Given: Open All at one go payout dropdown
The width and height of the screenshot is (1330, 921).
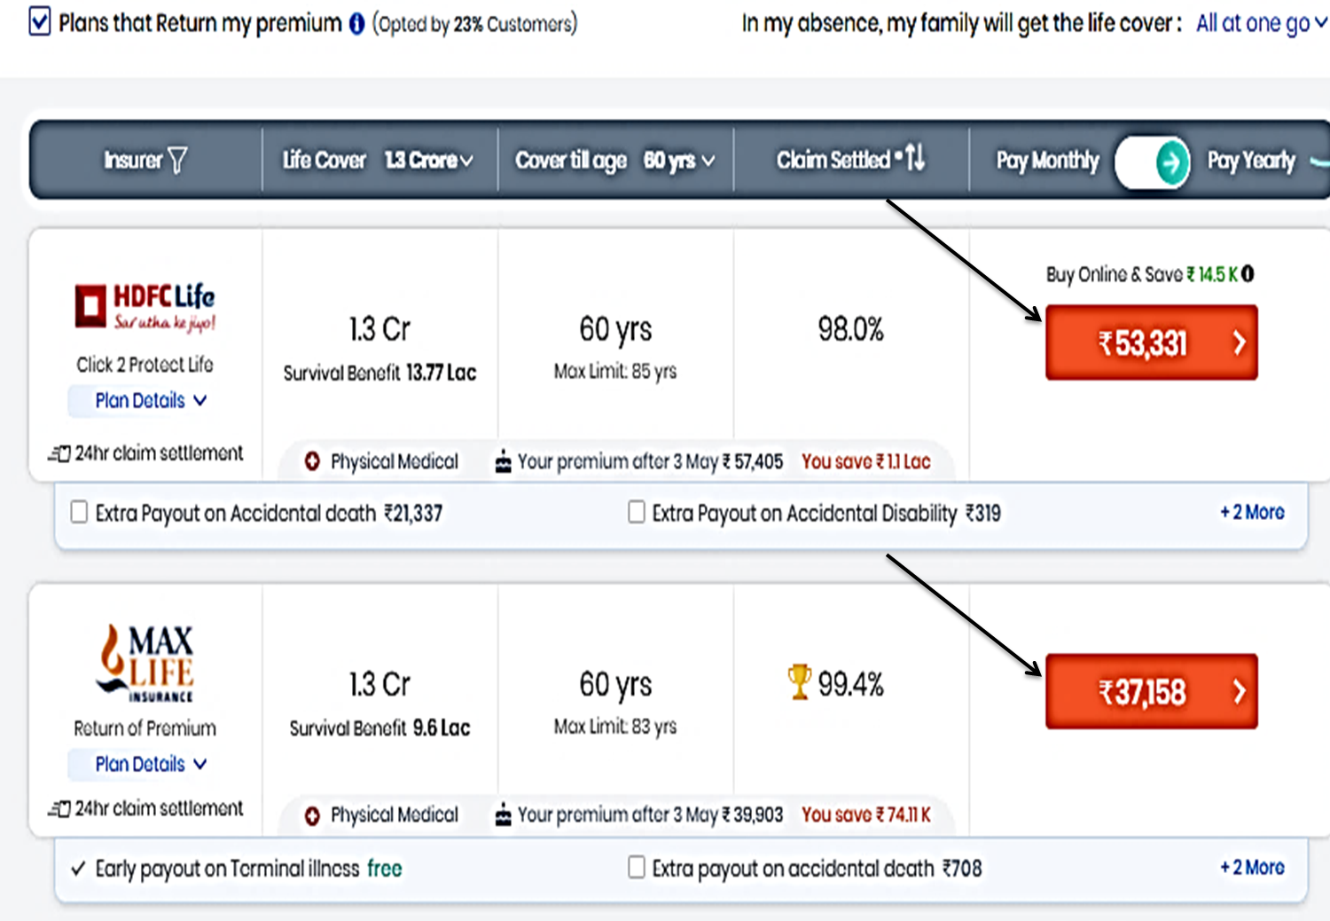Looking at the screenshot, I should click(x=1261, y=23).
